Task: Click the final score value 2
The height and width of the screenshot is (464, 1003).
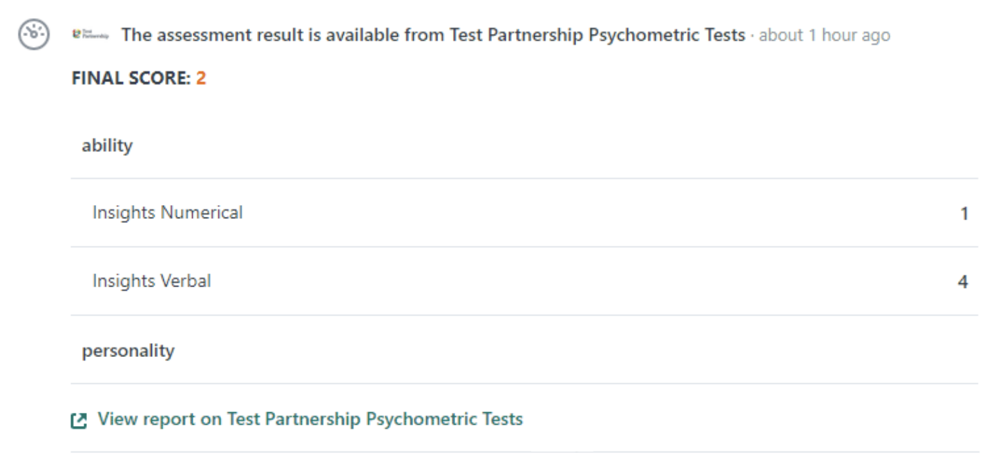Action: point(201,79)
